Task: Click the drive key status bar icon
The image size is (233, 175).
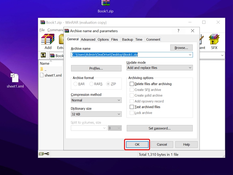Action: tap(44, 154)
